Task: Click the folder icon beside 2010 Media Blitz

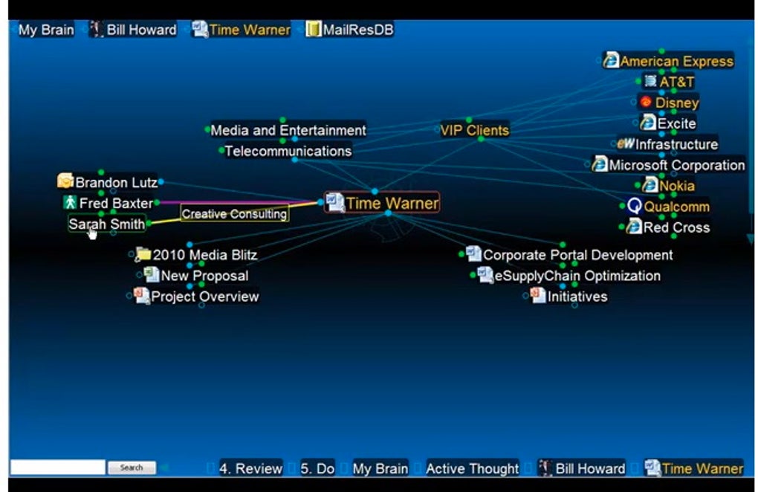Action: (143, 253)
